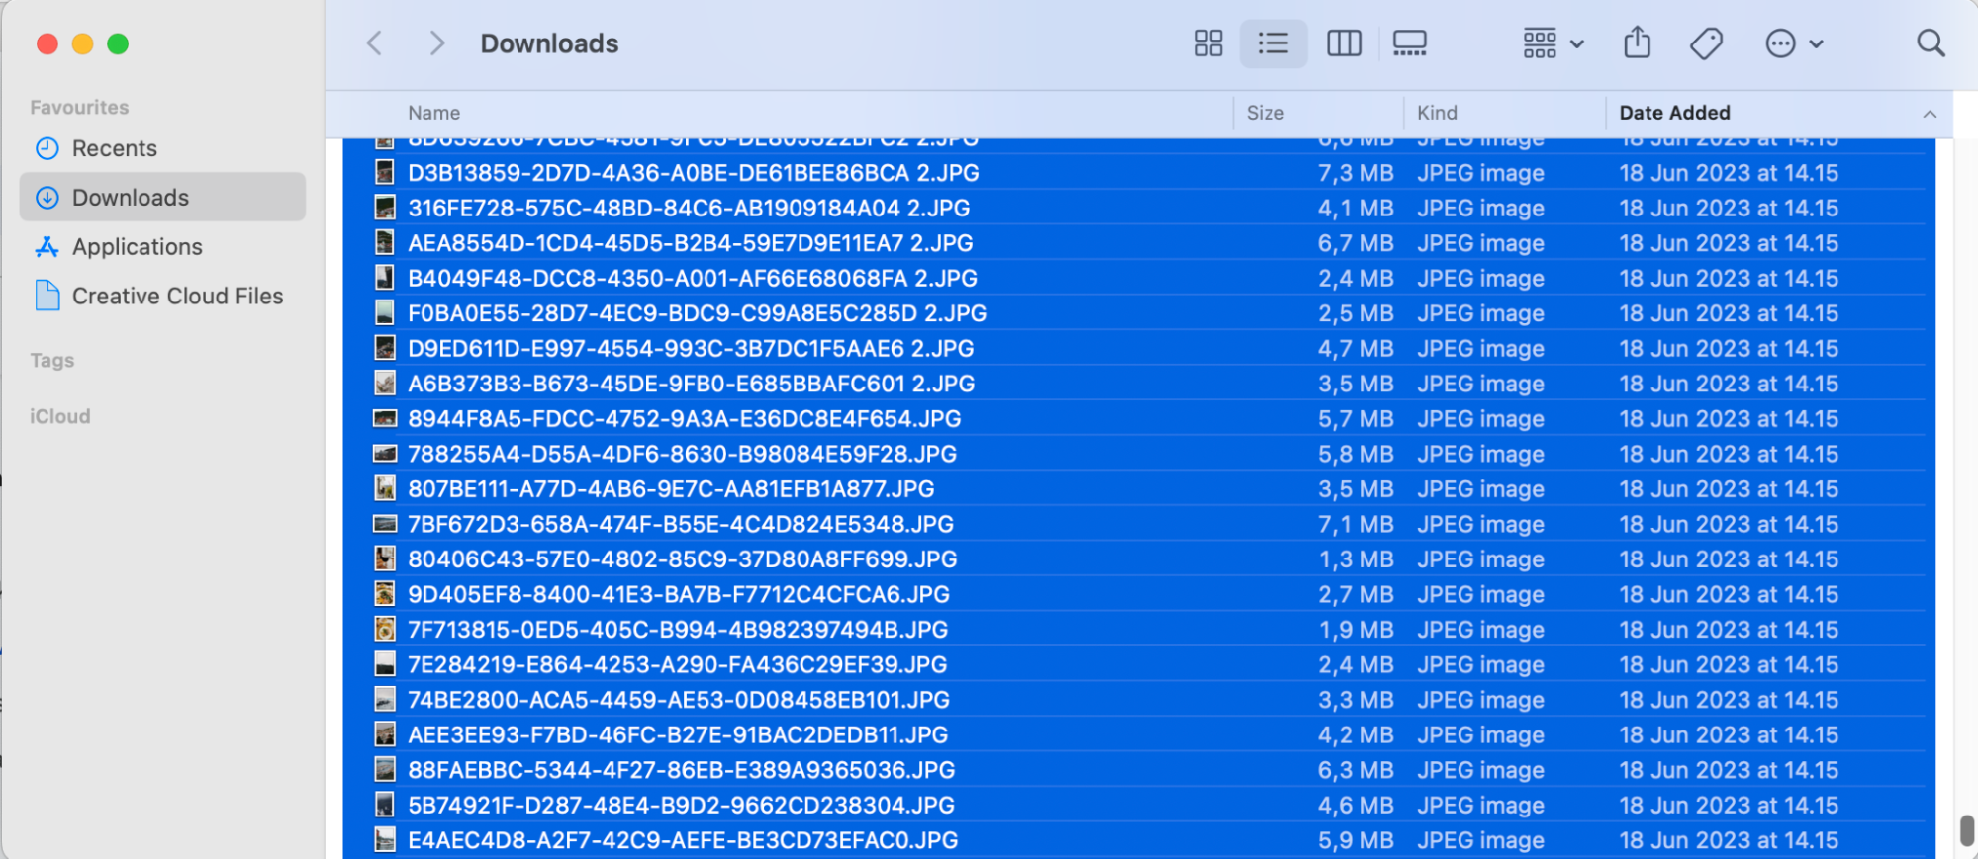Click the Creative Cloud Files document icon

(47, 296)
